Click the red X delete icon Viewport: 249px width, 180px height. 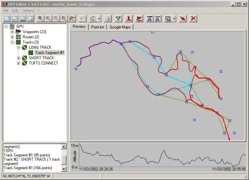[193, 19]
